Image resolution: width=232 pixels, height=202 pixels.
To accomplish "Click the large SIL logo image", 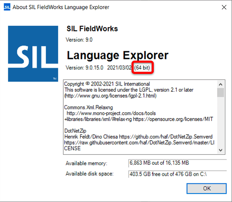I will (x=33, y=54).
